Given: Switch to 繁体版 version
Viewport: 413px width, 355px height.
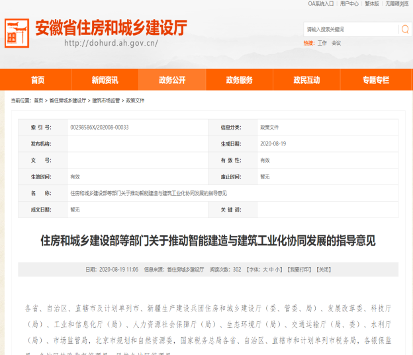Looking at the screenshot, I should 372,4.
